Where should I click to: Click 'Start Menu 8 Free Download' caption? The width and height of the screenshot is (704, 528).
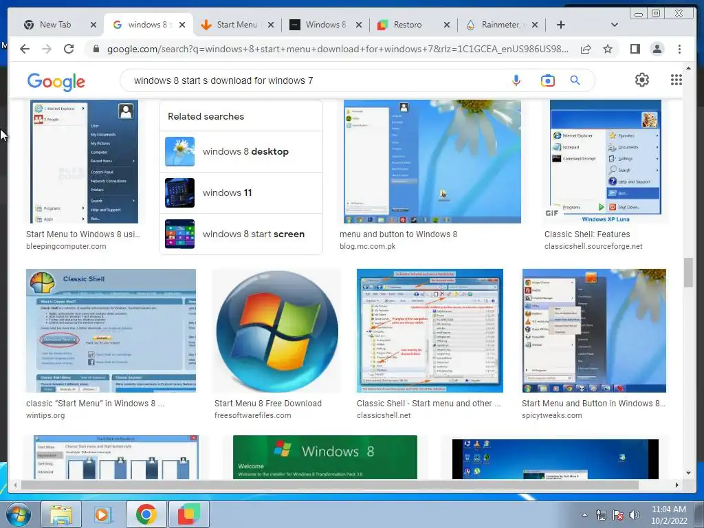(x=268, y=403)
